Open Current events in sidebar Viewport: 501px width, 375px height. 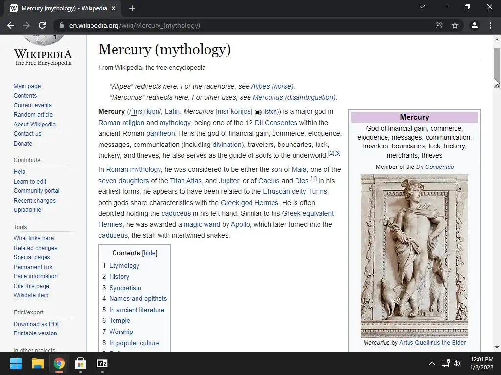point(33,105)
